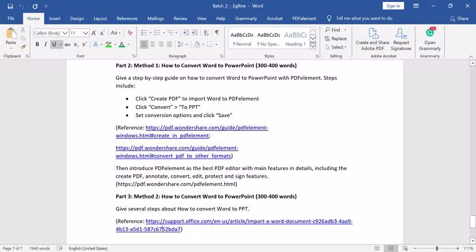
Task: Expand the Styles gallery More arrow
Action: pyautogui.click(x=313, y=46)
